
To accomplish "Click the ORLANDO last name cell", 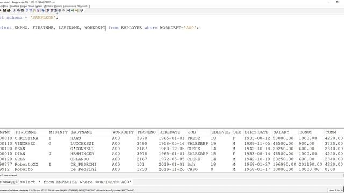I will (80, 159).
